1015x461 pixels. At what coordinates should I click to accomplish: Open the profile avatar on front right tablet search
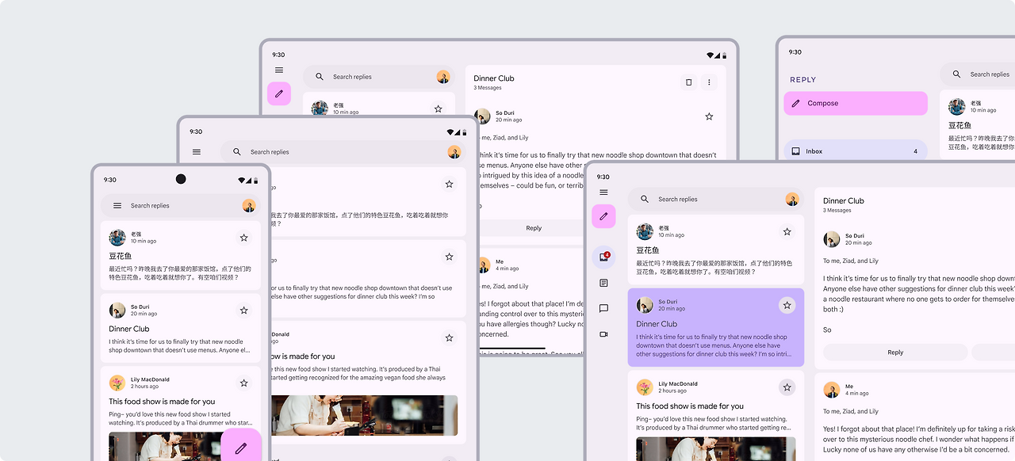click(x=792, y=200)
